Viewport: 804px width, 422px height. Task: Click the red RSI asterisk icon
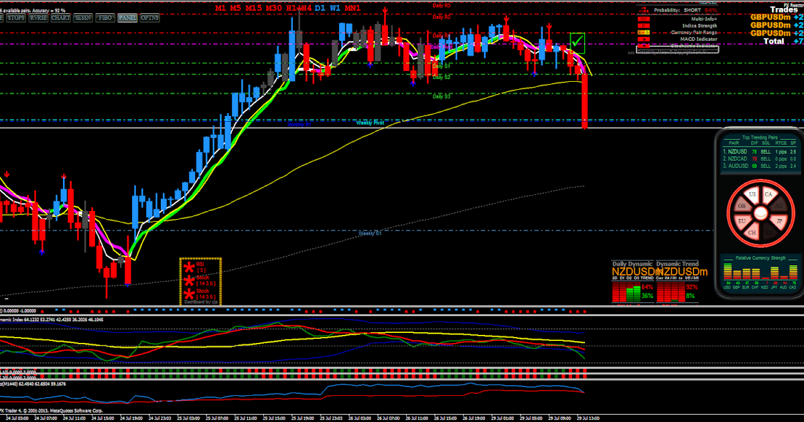(x=190, y=267)
